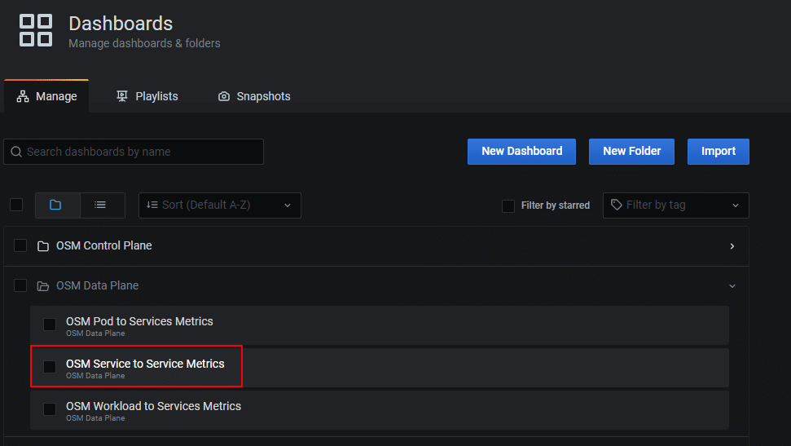
Task: Expand the OSM Control Plane folder chevron
Action: tap(732, 246)
